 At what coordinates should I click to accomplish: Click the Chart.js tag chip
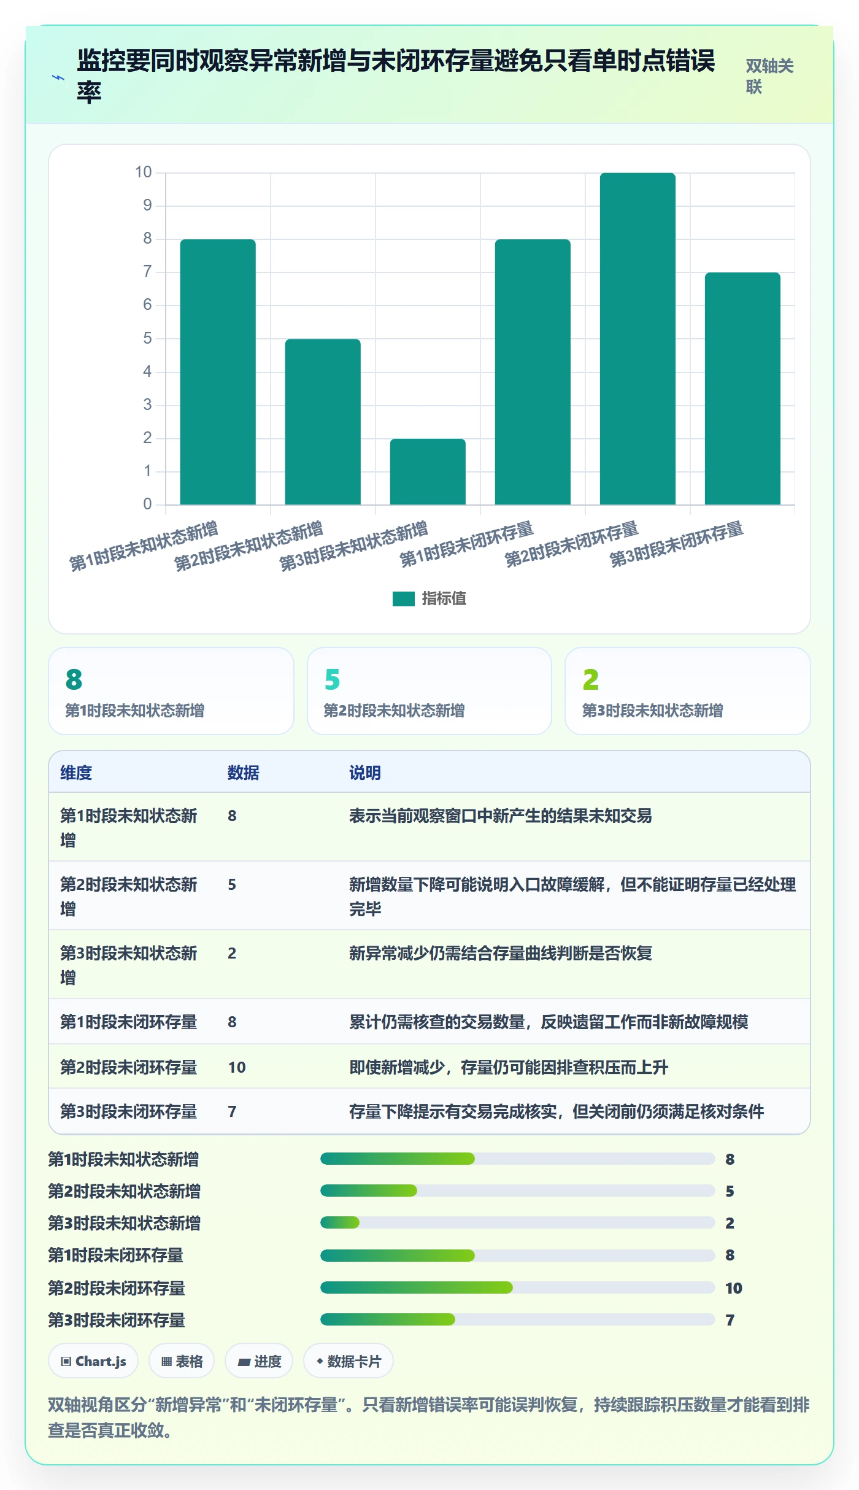tap(93, 1361)
